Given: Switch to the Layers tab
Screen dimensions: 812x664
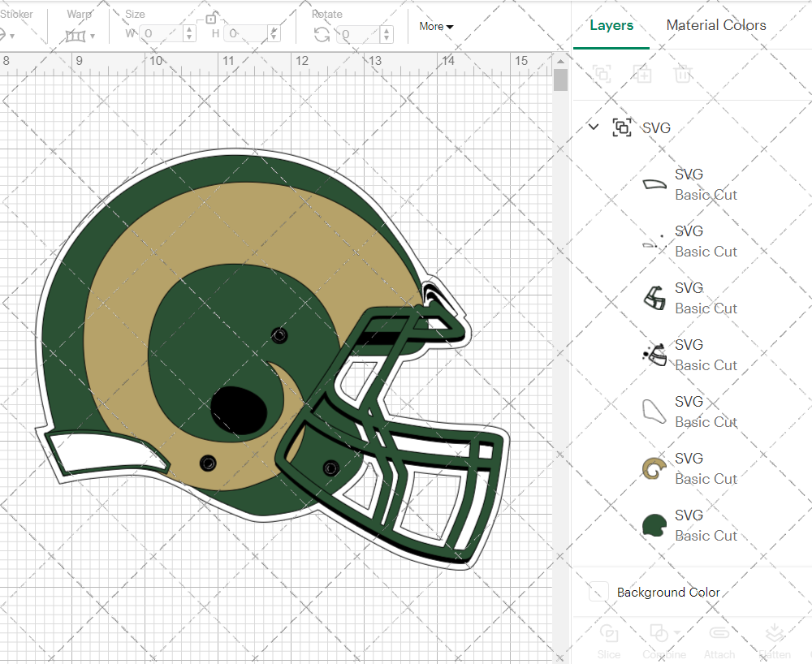Looking at the screenshot, I should pyautogui.click(x=611, y=25).
